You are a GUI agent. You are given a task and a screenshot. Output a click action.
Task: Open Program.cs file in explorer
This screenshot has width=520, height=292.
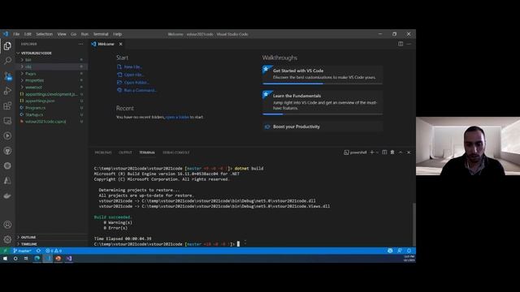point(36,108)
